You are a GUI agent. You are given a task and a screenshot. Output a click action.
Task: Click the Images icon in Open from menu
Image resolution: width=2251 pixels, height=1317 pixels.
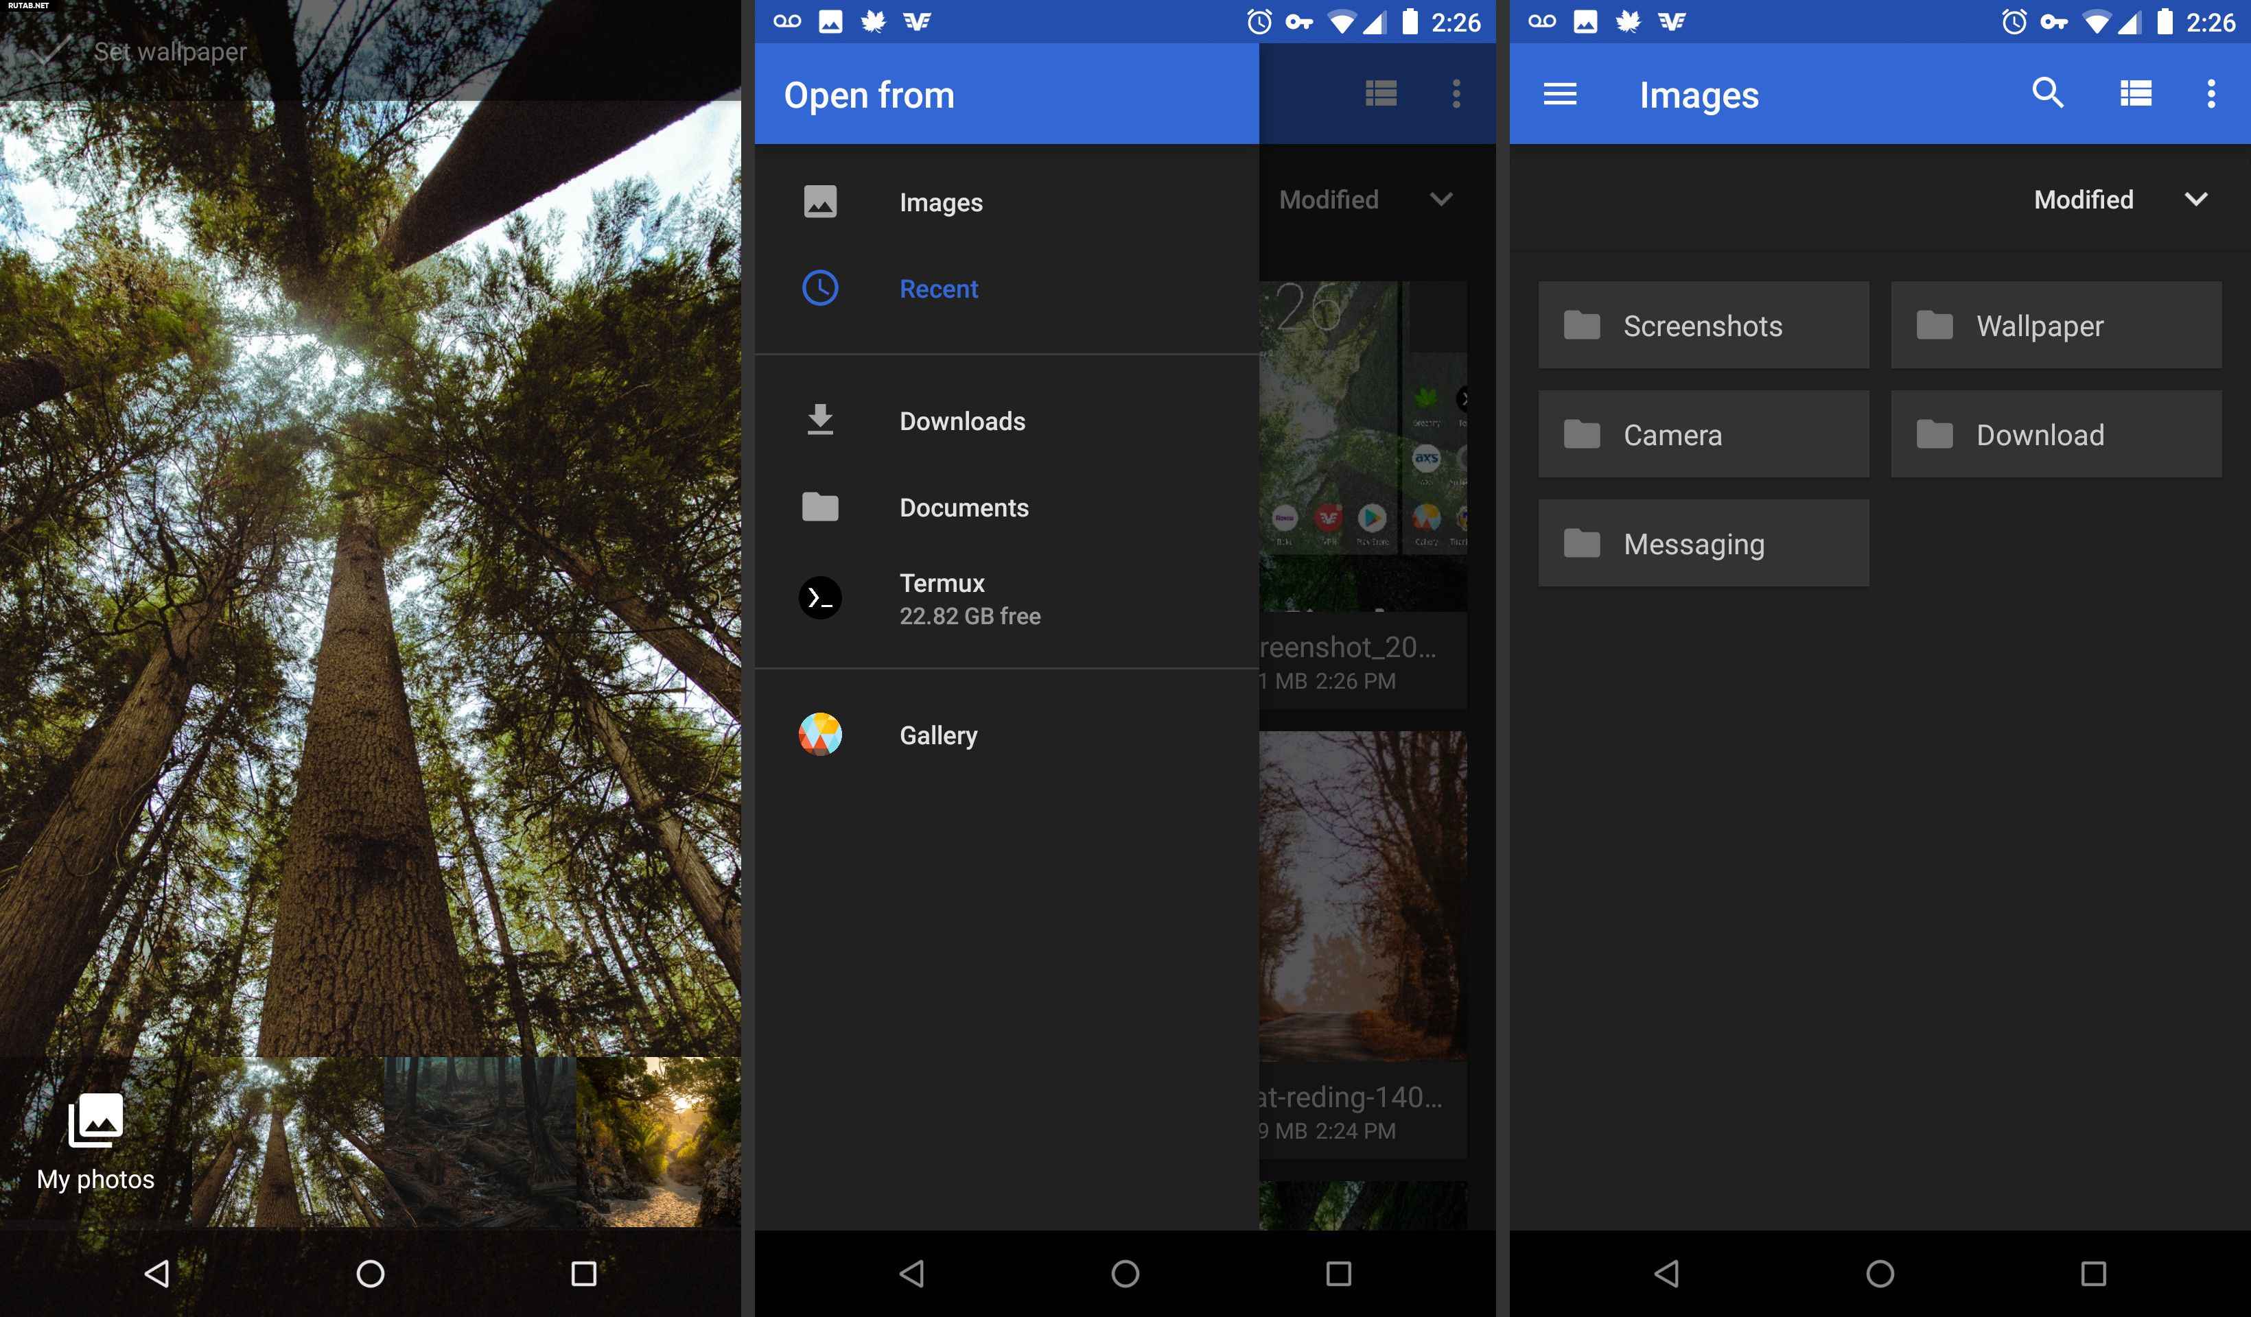pos(817,201)
